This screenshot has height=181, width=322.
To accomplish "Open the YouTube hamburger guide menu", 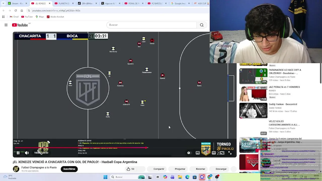I will tap(6, 25).
